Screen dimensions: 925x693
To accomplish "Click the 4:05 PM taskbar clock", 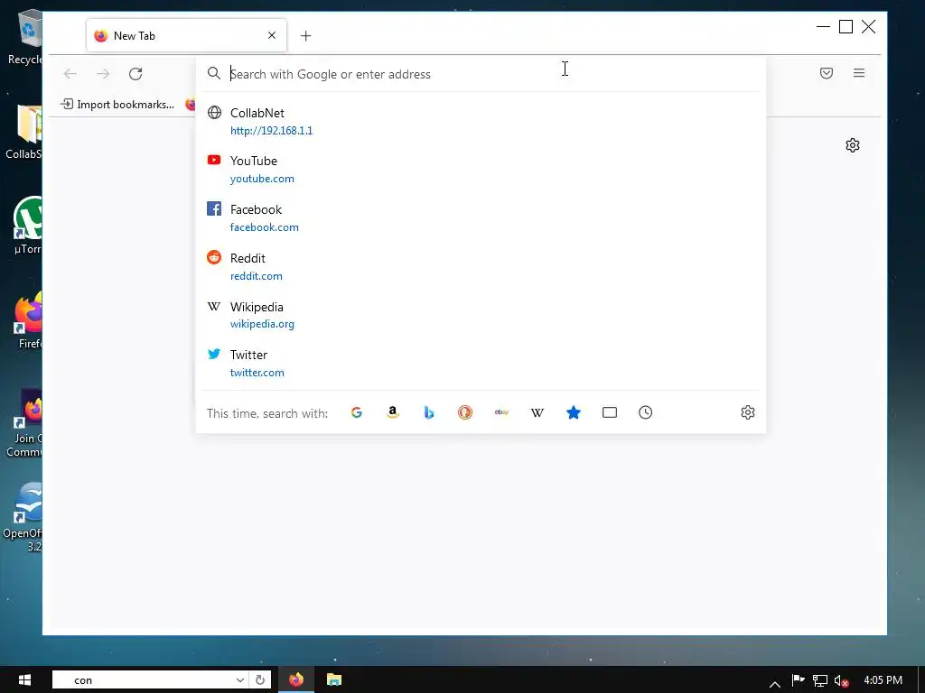I will click(x=883, y=680).
